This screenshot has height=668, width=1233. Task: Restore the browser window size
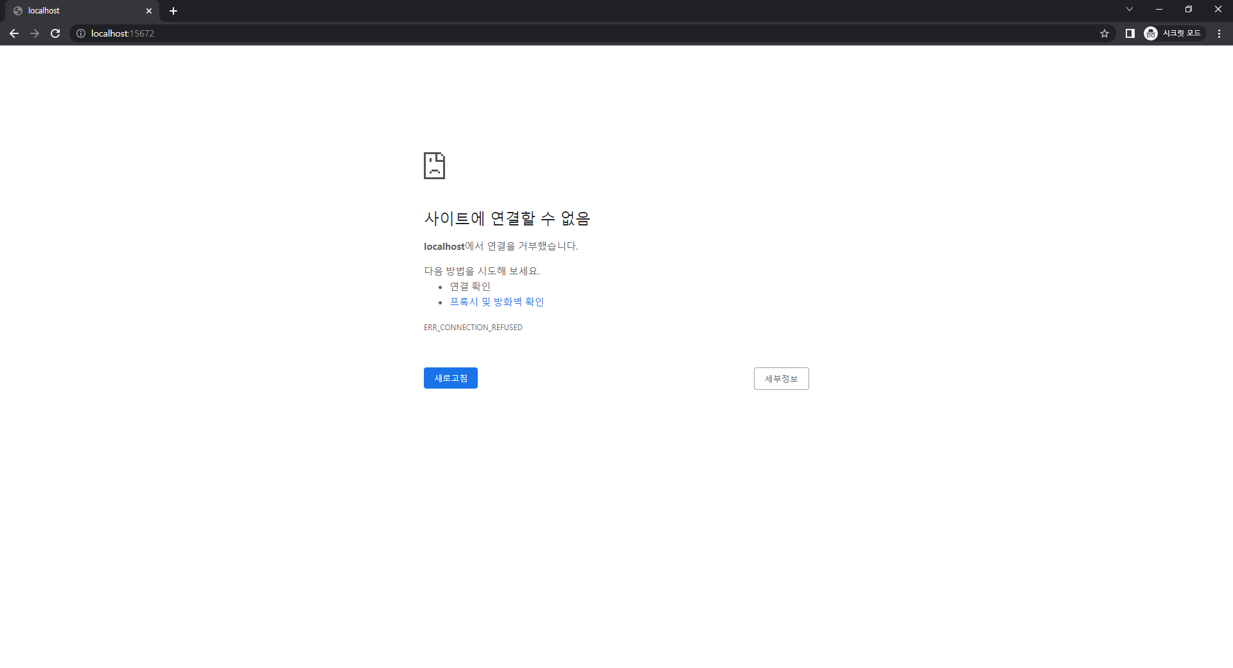(1189, 9)
